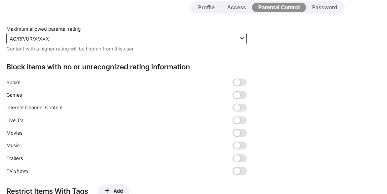Toggle the TV shows blocking switch
387x194 pixels.
(239, 171)
